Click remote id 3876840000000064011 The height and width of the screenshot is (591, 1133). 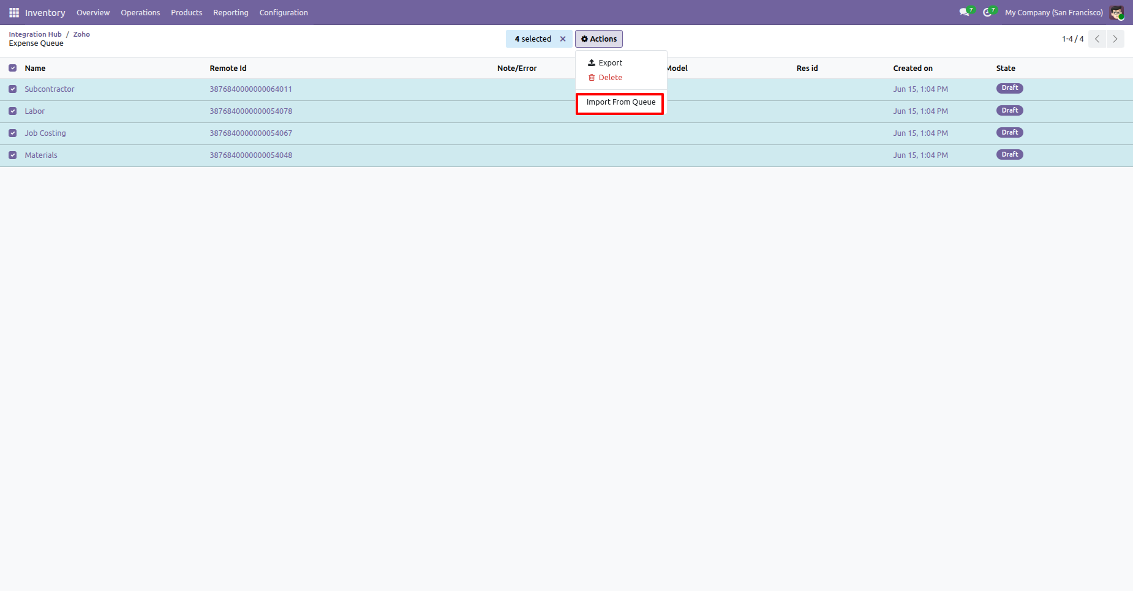[251, 89]
